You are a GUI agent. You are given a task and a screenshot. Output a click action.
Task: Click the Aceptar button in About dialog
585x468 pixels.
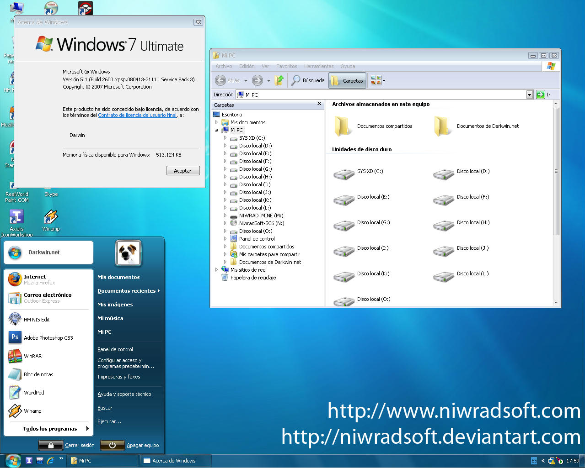click(183, 171)
